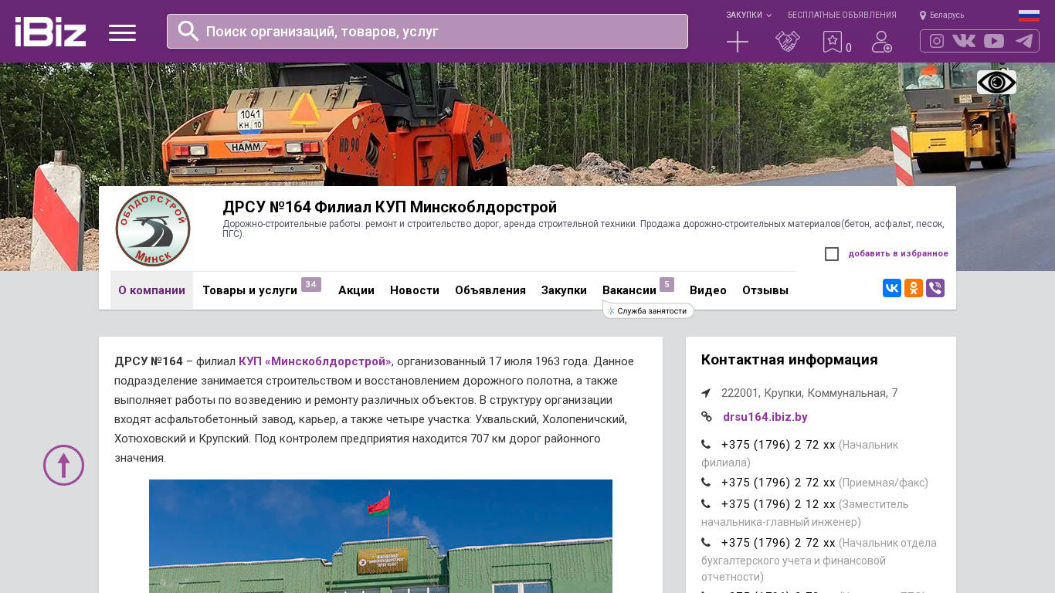The image size is (1055, 593).
Task: Reveal the Заместитель начальника phone number
Action: (x=779, y=504)
